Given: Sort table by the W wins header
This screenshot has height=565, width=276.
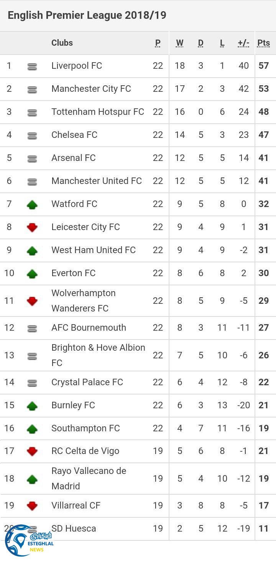Looking at the screenshot, I should click(179, 43).
